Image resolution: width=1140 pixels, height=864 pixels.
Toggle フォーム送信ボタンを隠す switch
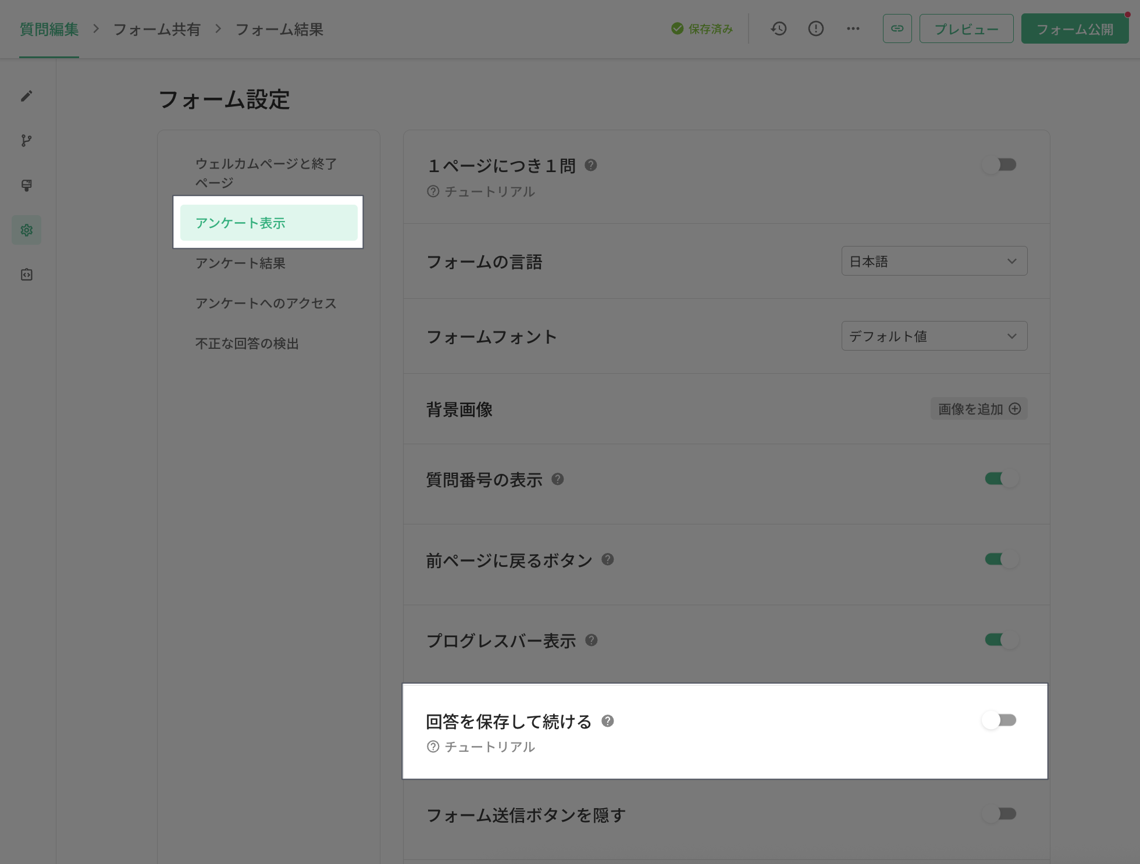[999, 814]
